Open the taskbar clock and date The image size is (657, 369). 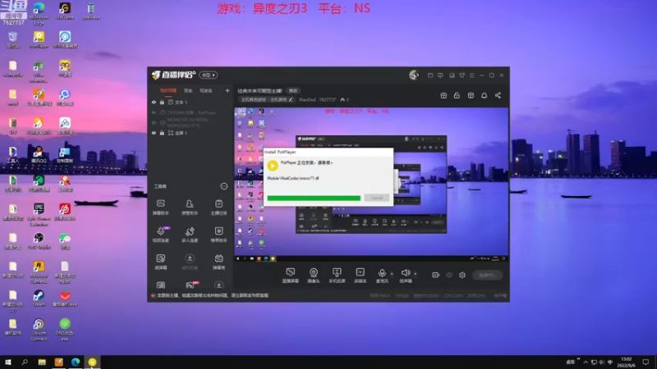click(626, 362)
